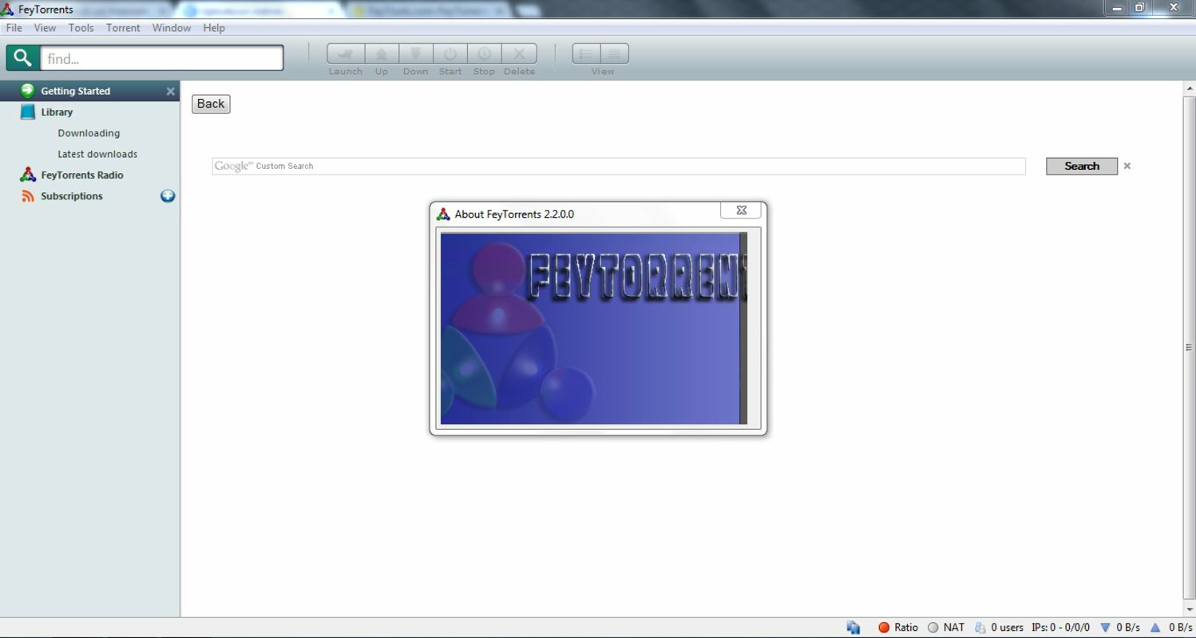This screenshot has height=638, width=1196.
Task: Add subscription with blue plus icon
Action: (x=168, y=196)
